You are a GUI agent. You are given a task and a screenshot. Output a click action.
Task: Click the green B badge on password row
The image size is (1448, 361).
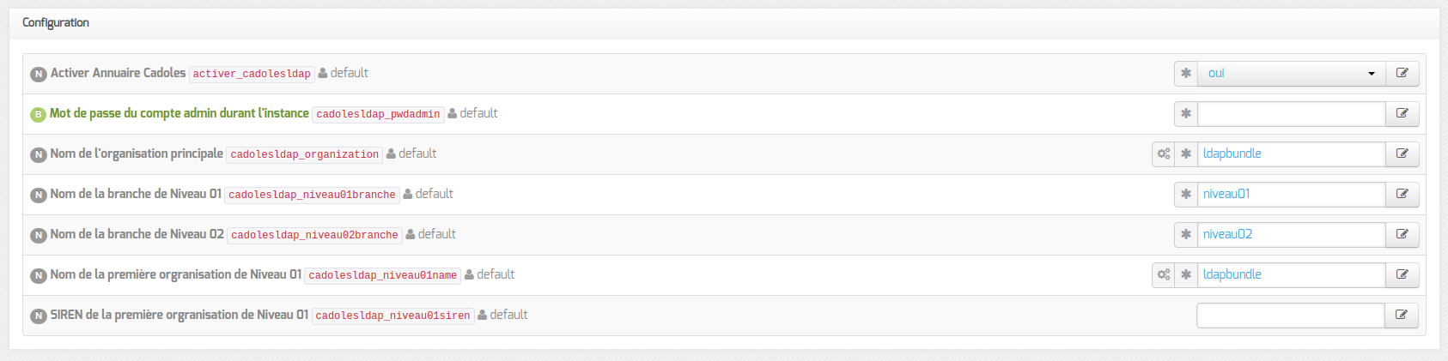[39, 115]
